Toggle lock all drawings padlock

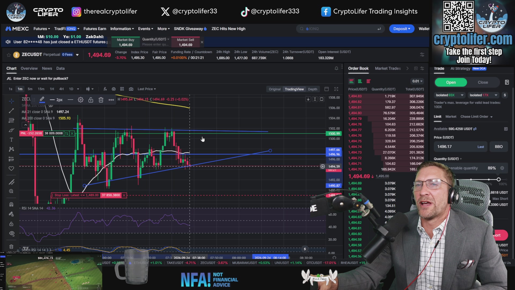11,224
